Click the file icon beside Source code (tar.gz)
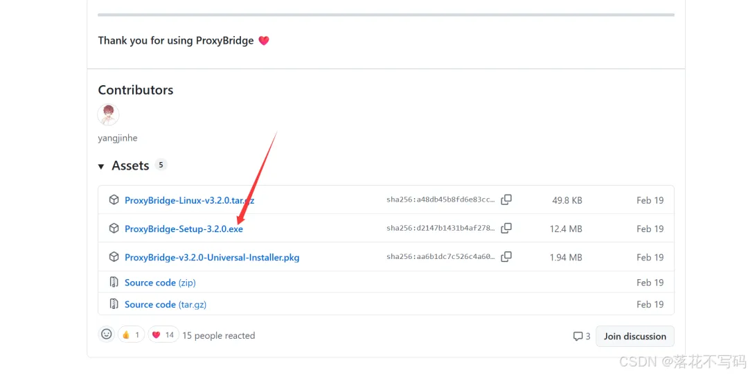This screenshot has height=374, width=748. [x=114, y=304]
